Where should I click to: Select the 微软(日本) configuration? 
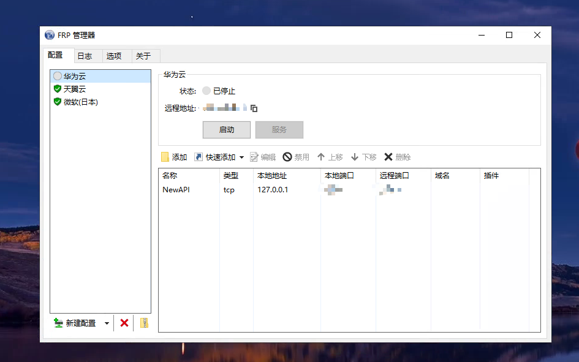coord(100,102)
